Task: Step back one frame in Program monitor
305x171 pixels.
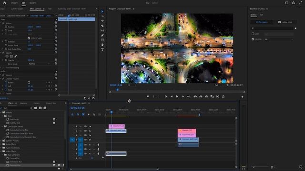Action: point(172,96)
